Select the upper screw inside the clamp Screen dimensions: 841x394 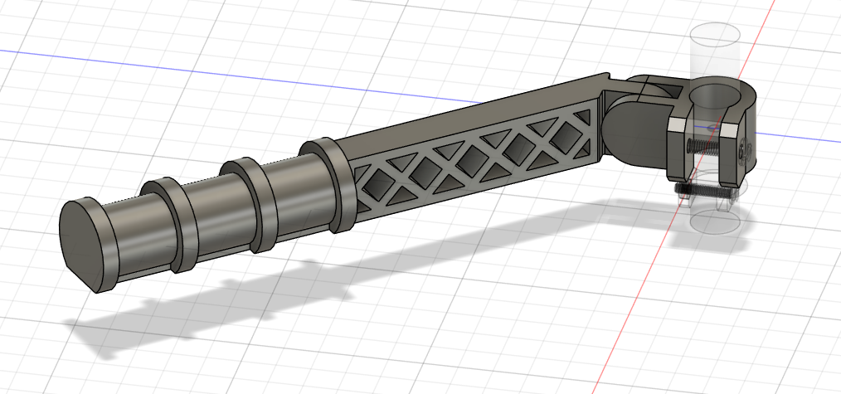pos(705,147)
